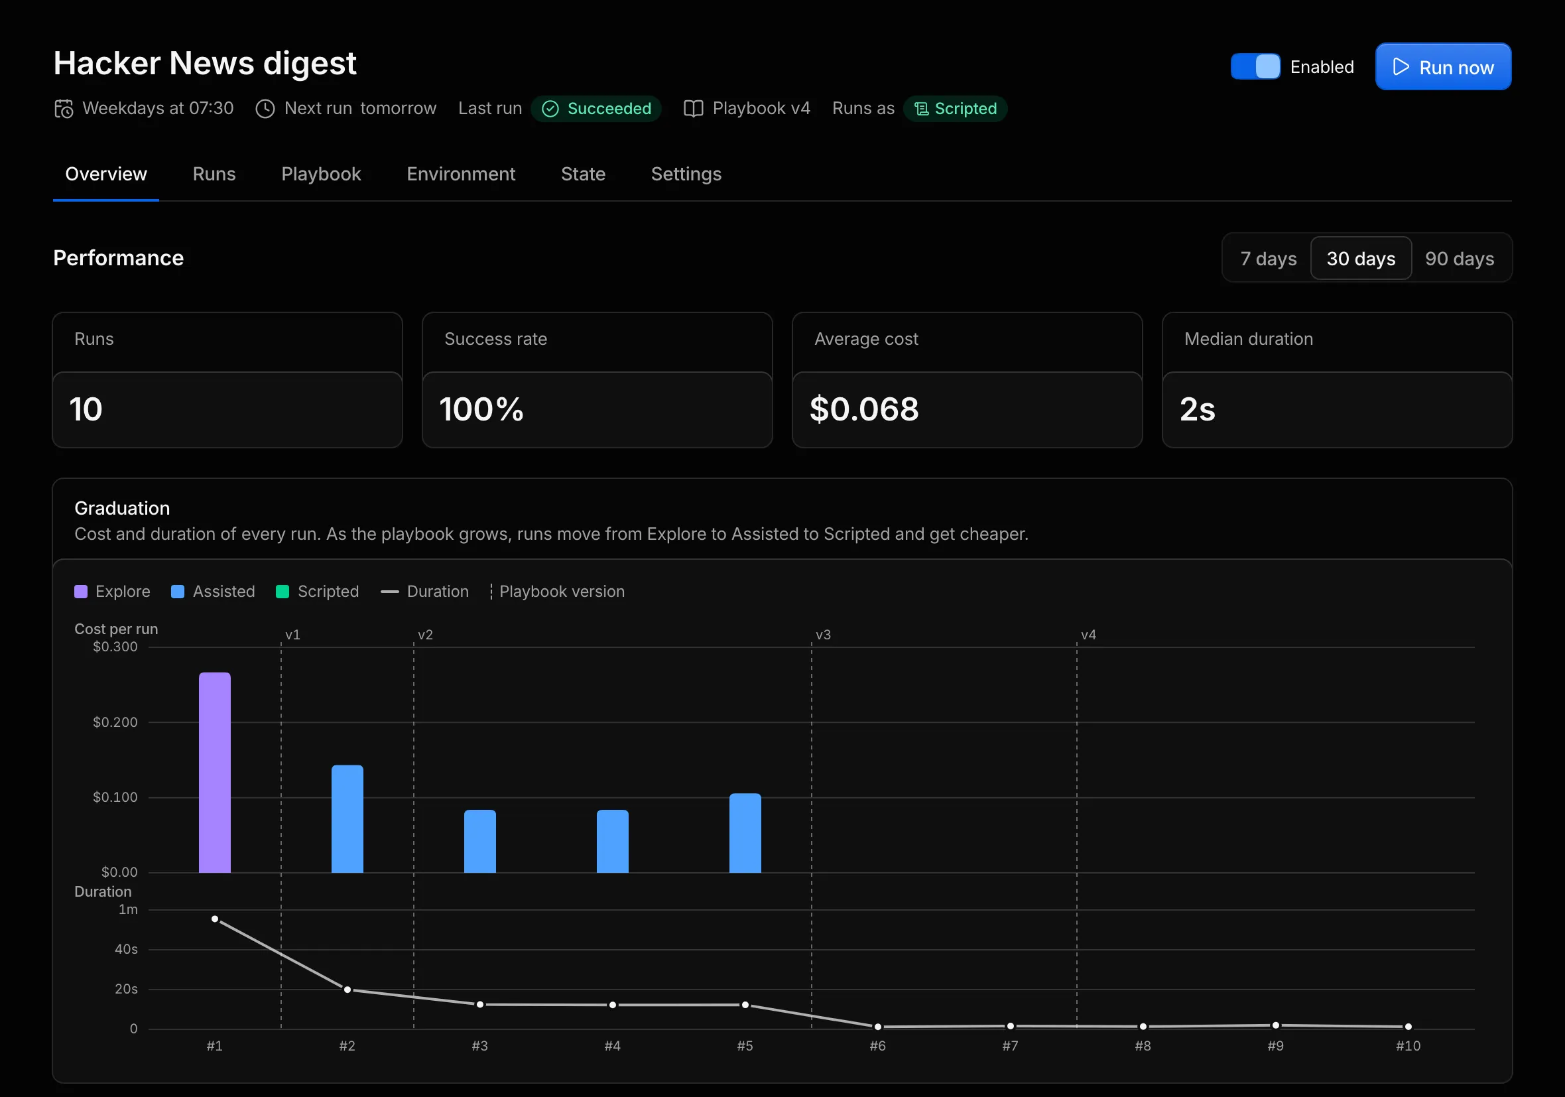Open the Overview tab
This screenshot has height=1097, width=1565.
click(x=105, y=174)
